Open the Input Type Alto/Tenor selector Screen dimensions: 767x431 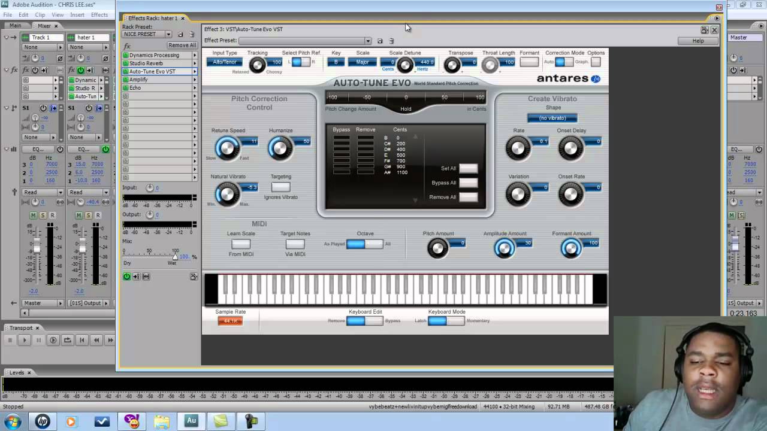point(225,62)
